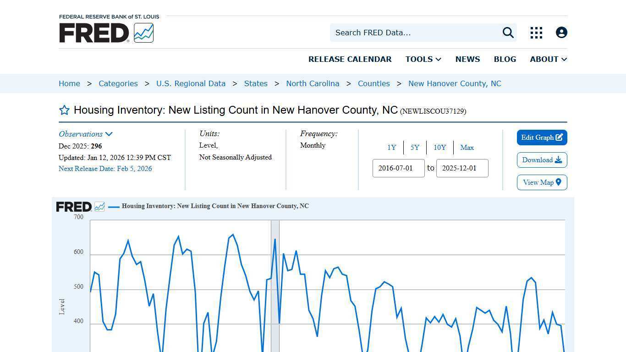
Task: Click the star icon to favorite this series
Action: tap(64, 110)
